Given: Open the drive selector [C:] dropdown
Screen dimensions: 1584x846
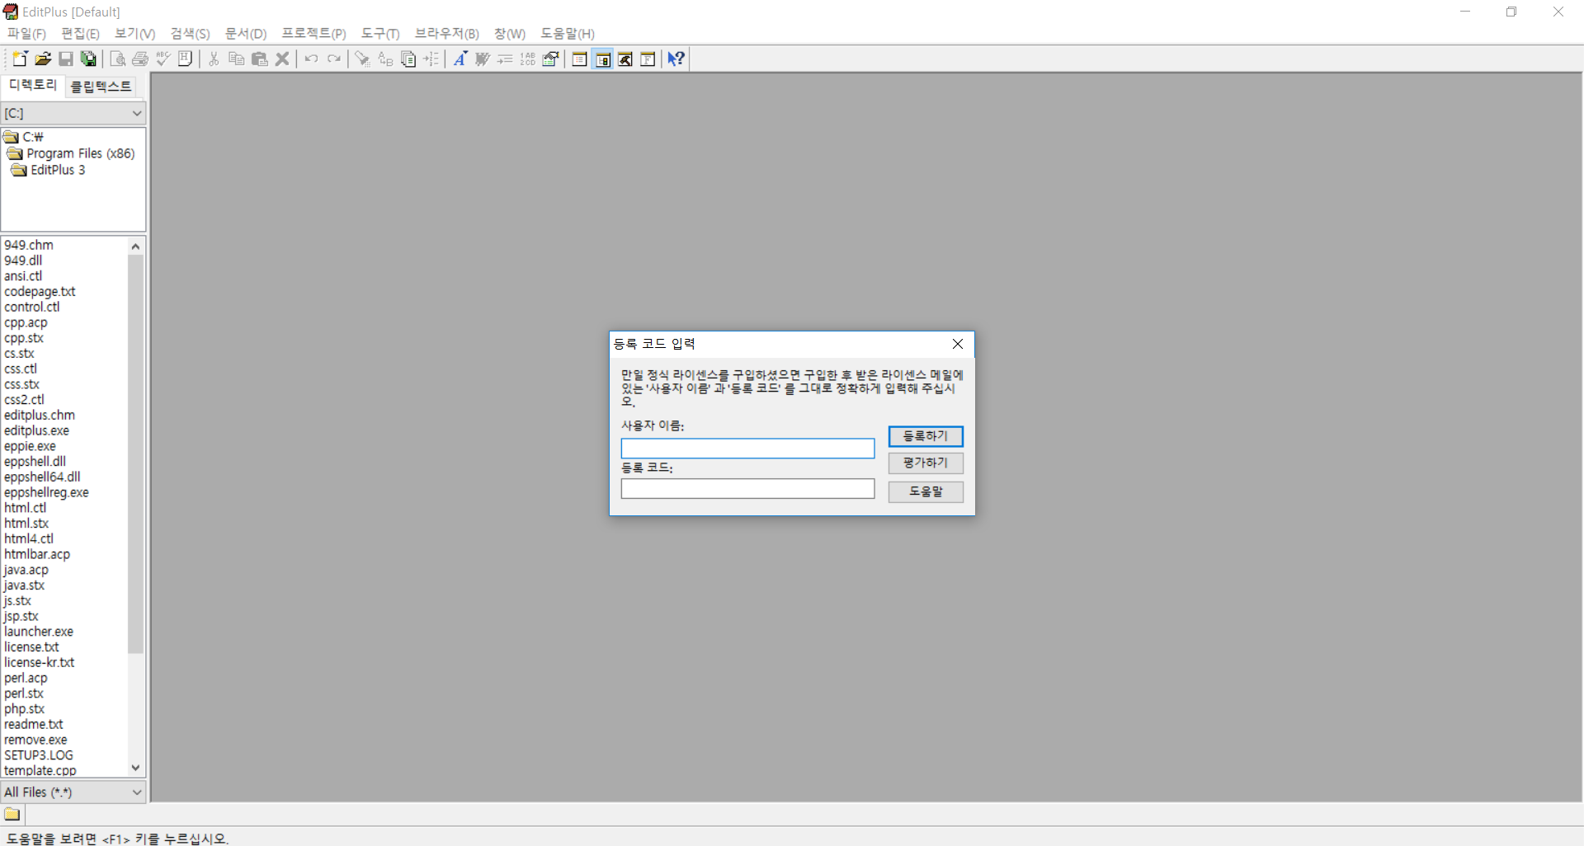Looking at the screenshot, I should pos(73,113).
